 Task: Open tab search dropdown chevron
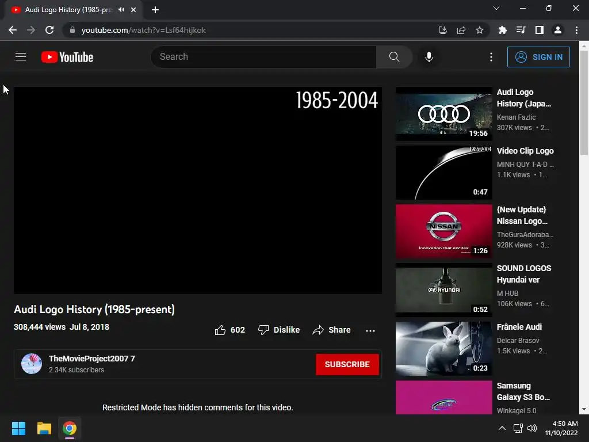tap(496, 8)
